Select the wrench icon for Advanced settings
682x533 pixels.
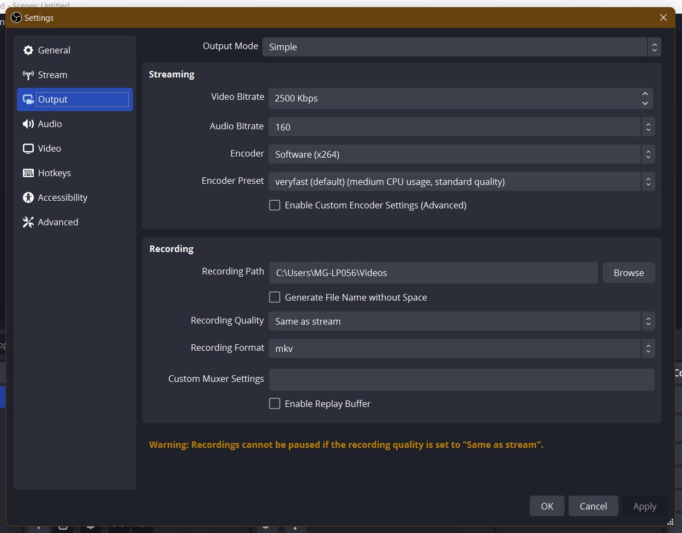[28, 222]
